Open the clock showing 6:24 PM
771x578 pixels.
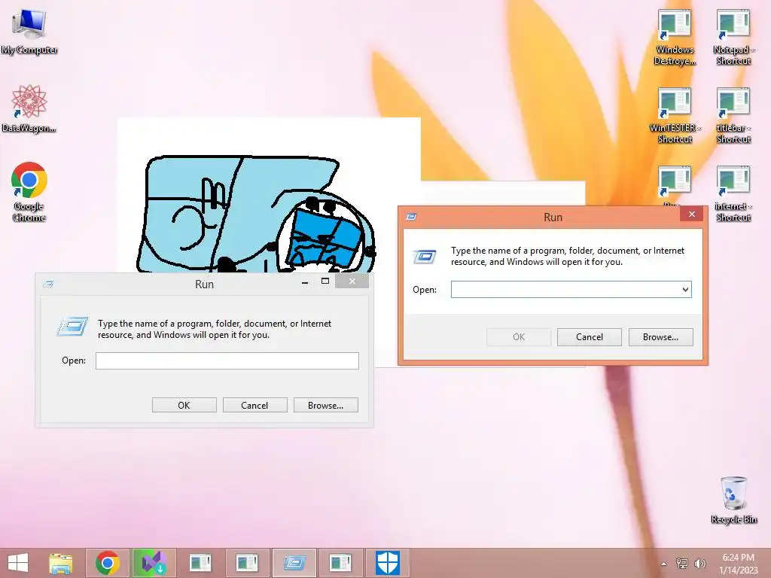pyautogui.click(x=738, y=563)
